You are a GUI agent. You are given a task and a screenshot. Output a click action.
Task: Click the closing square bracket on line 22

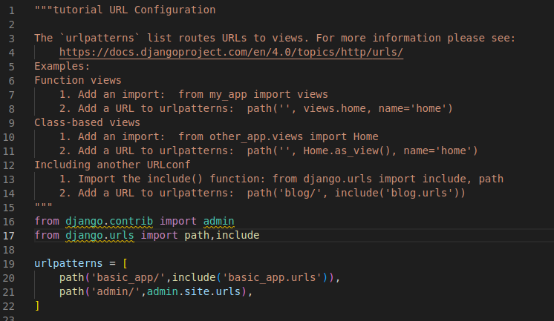point(37,305)
